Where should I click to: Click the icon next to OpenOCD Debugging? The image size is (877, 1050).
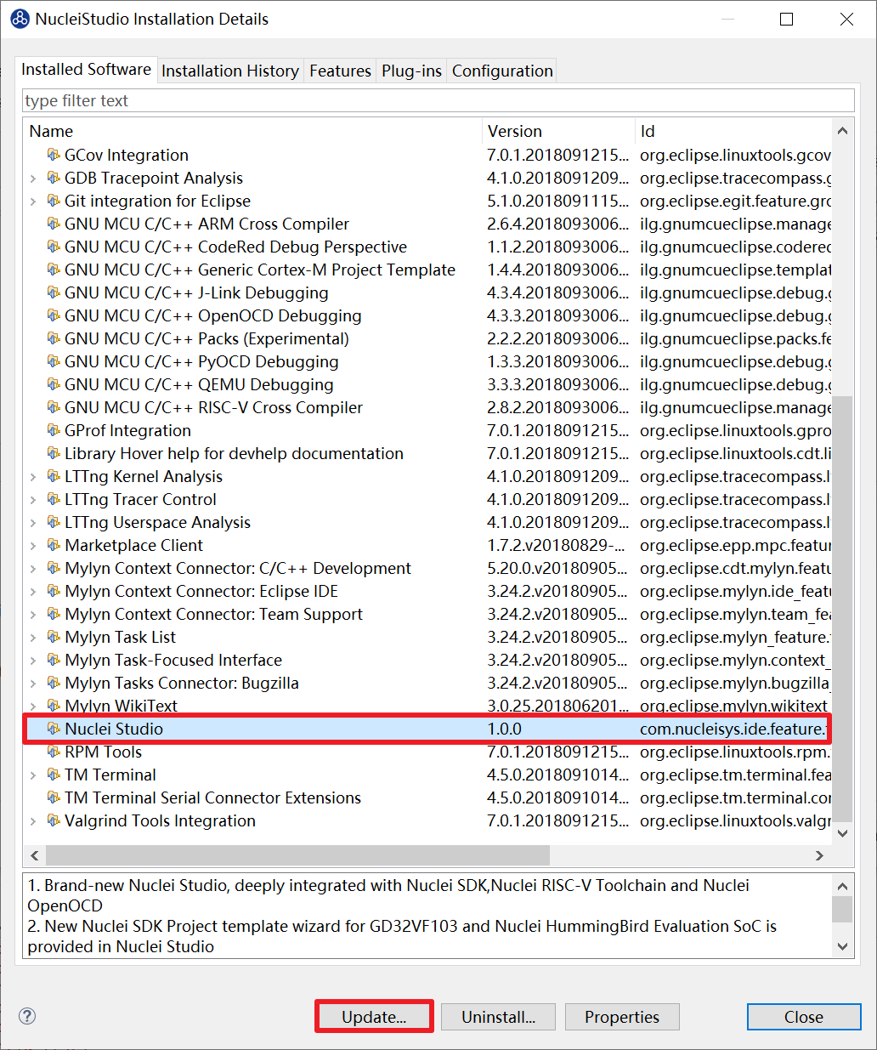pyautogui.click(x=54, y=315)
